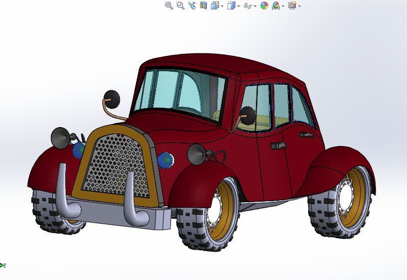Viewport: 407px width, 280px height.
Task: Toggle the Section View tool
Action: point(203,5)
